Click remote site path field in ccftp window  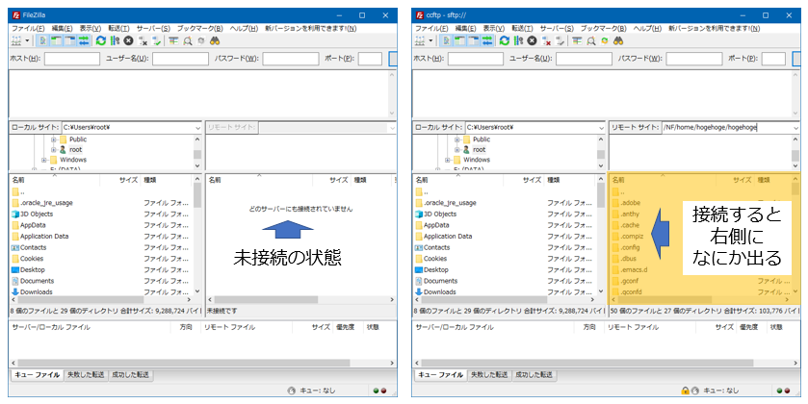click(x=726, y=128)
